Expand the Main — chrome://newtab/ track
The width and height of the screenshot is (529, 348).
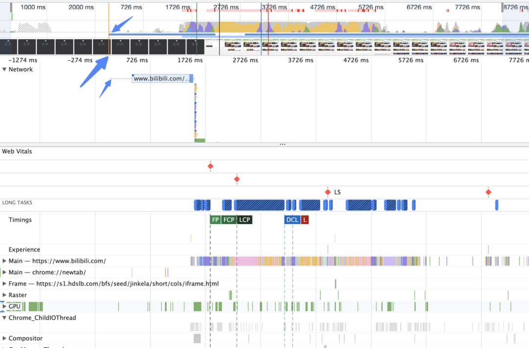click(x=4, y=272)
